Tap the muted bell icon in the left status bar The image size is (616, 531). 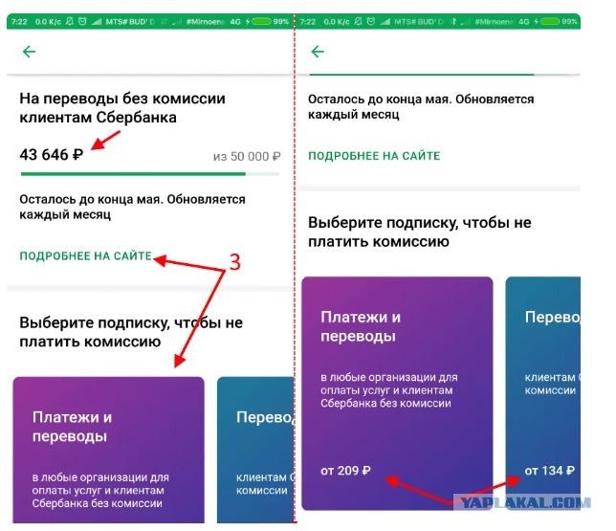tap(69, 21)
